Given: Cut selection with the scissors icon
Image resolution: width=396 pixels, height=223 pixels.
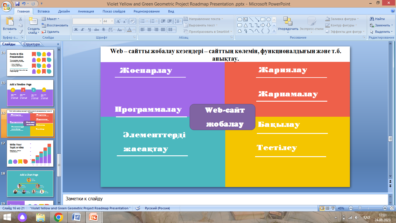Looking at the screenshot, I should [x=21, y=19].
